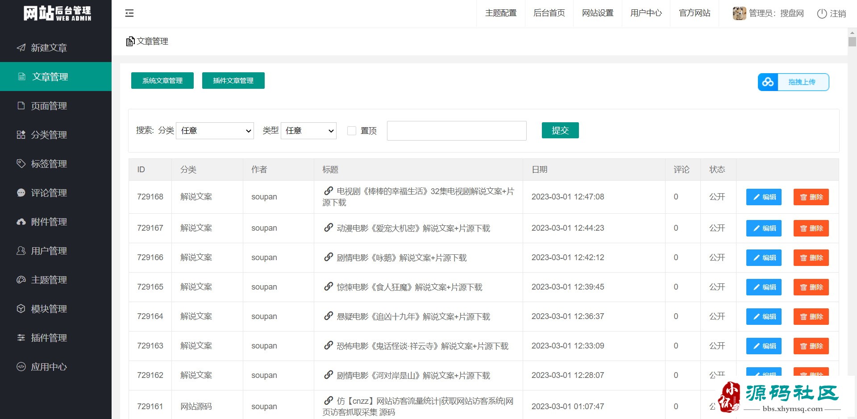Open 主题配置 in top navigation
857x419 pixels.
(x=500, y=13)
